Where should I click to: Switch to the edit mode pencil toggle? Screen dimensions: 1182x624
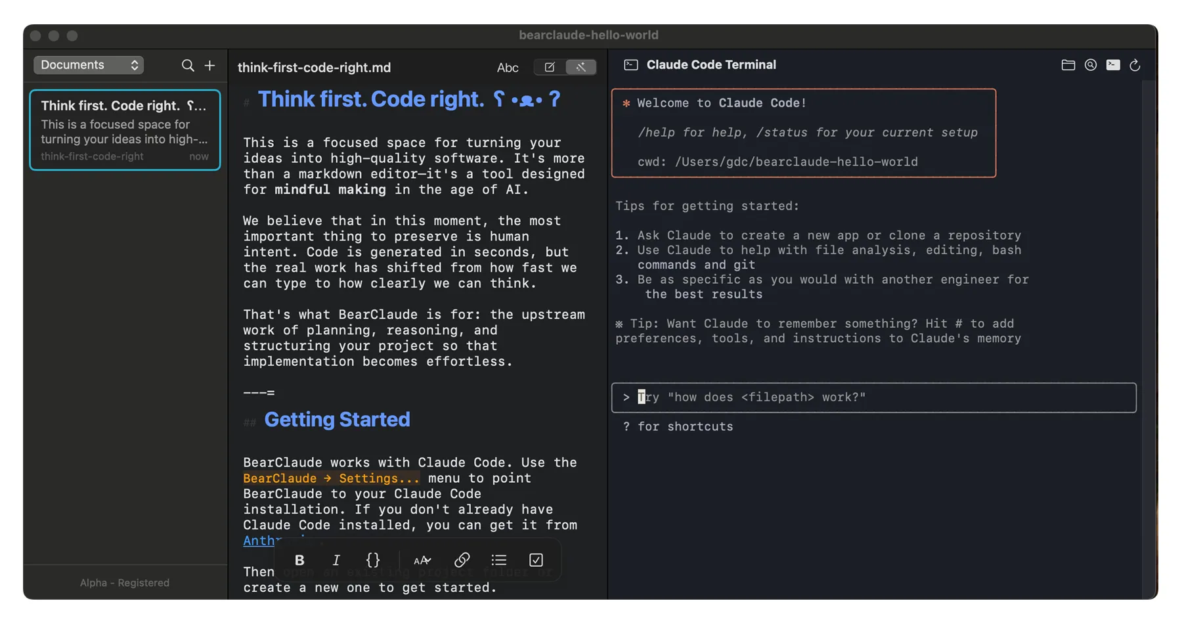pos(550,67)
